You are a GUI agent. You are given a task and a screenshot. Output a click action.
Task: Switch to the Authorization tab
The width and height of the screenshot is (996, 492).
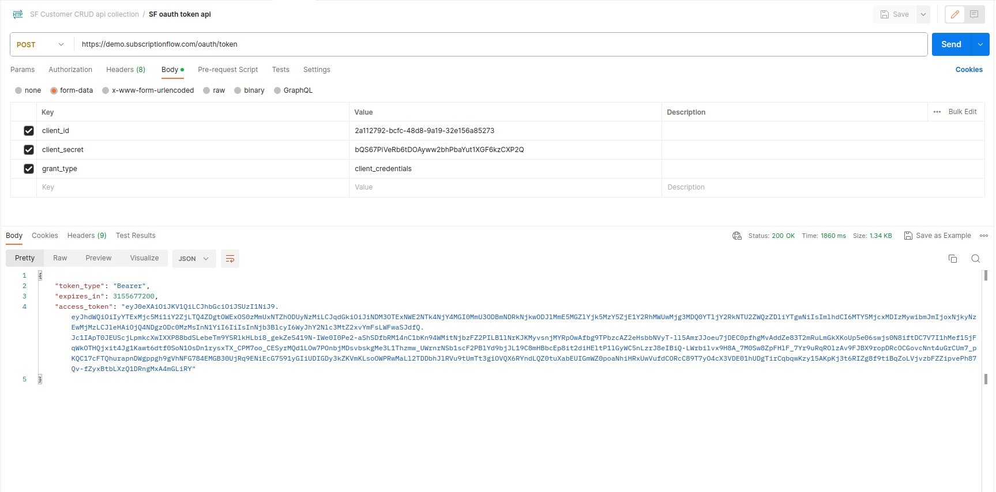coord(70,70)
